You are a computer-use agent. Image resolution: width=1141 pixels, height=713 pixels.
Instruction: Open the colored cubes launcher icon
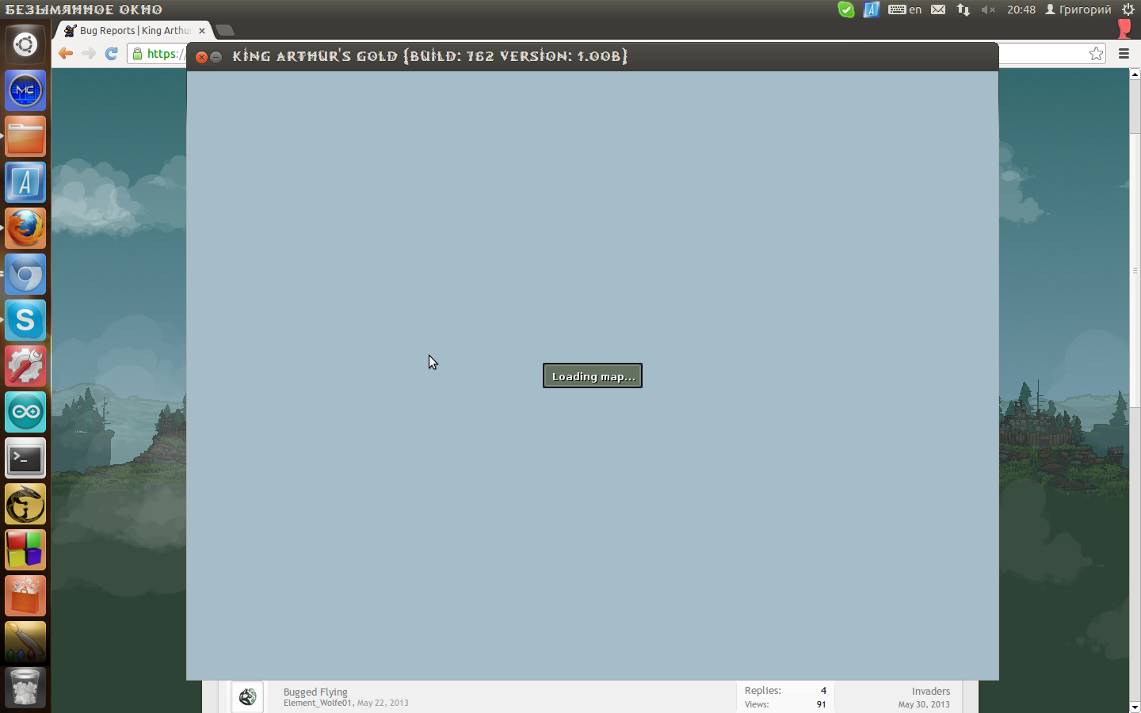25,550
